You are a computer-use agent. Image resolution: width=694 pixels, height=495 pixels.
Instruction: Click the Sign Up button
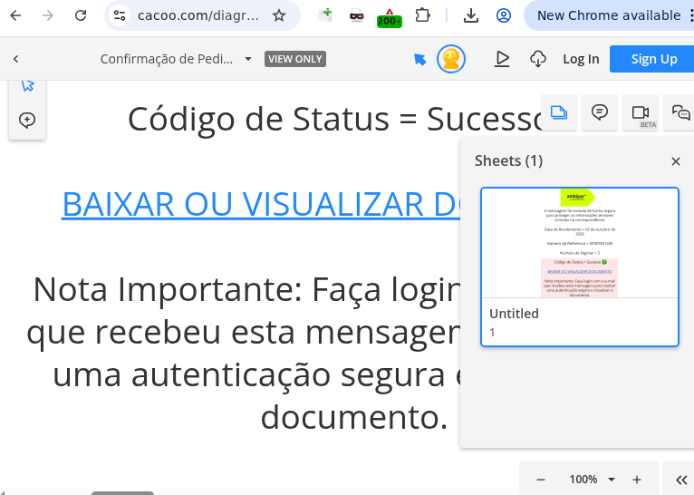coord(652,59)
